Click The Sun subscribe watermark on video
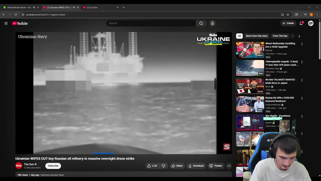The width and height of the screenshot is (321, 181). tap(226, 147)
